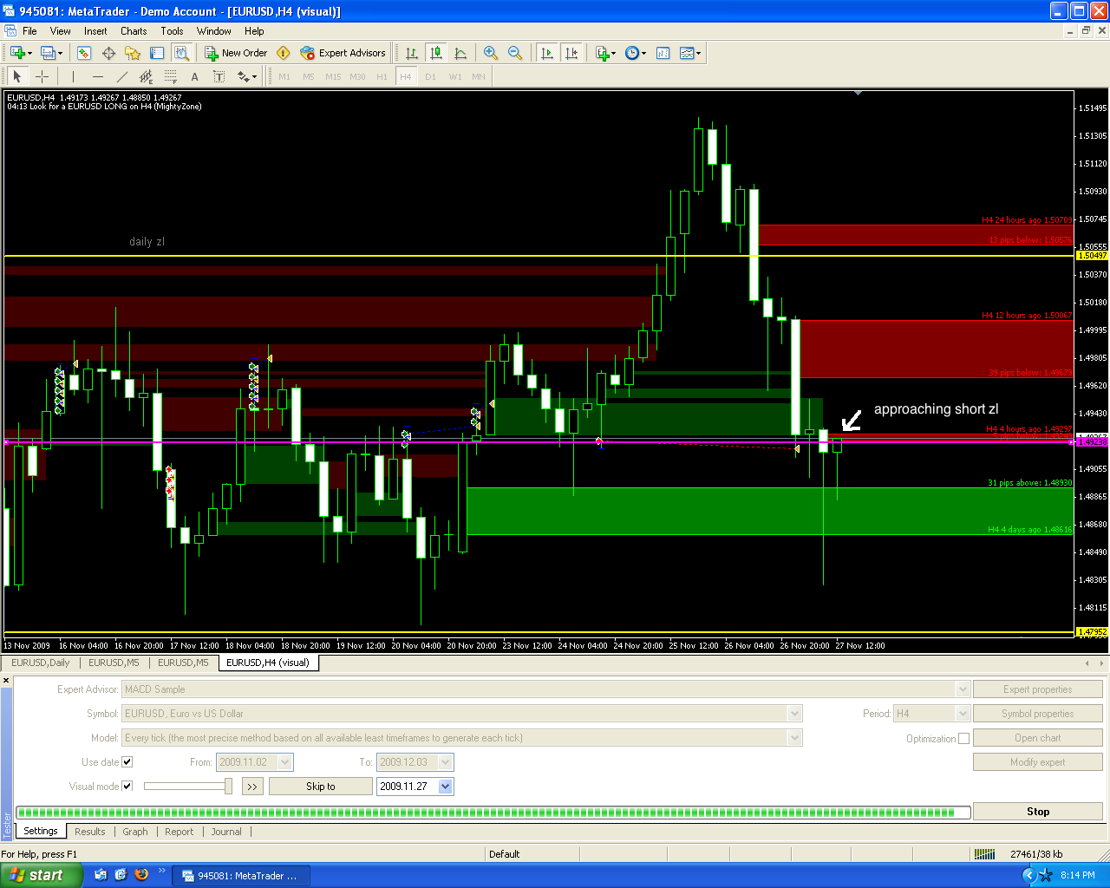This screenshot has height=888, width=1110.
Task: Switch chart to candlesticks style
Action: click(x=436, y=53)
